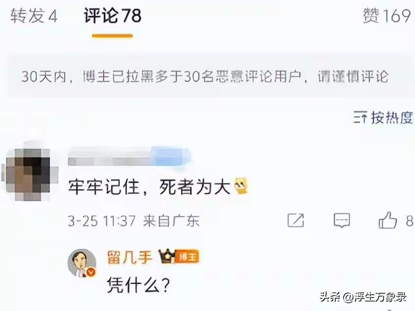Click the orange 博主 badge
The height and width of the screenshot is (311, 415).
click(187, 257)
